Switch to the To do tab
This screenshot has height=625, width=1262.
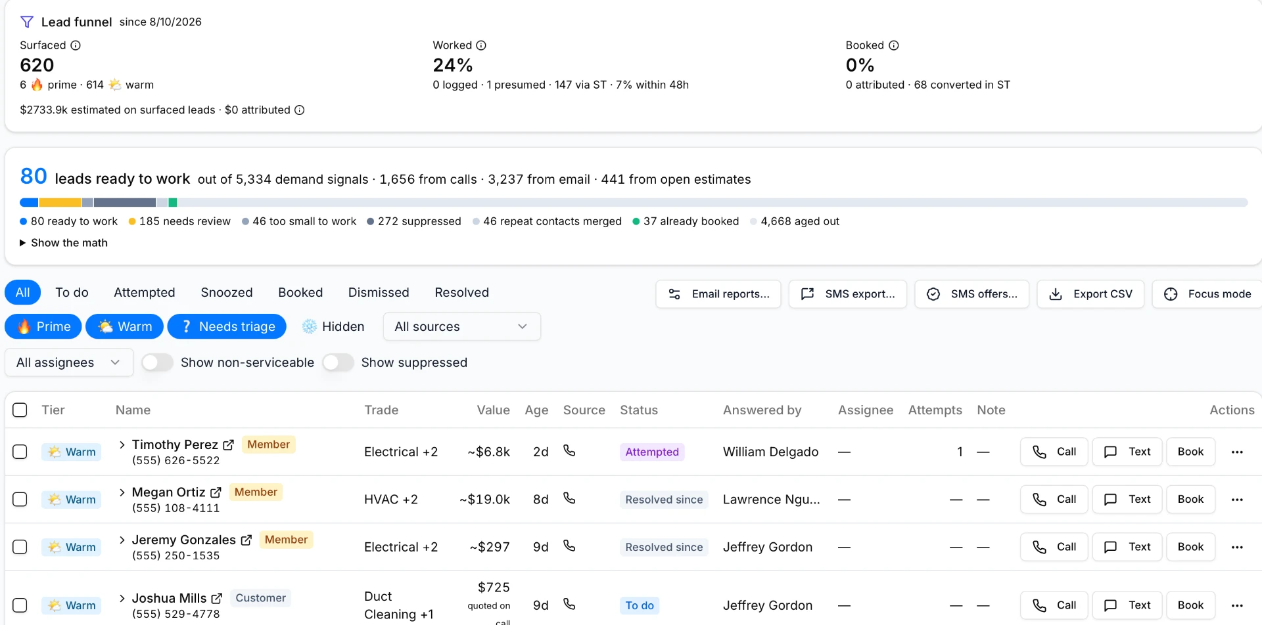point(72,292)
